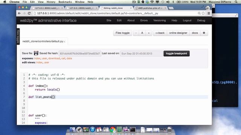The width and height of the screenshot is (241, 135).
Task: Reset editor font size with A button
Action: [x=142, y=33]
